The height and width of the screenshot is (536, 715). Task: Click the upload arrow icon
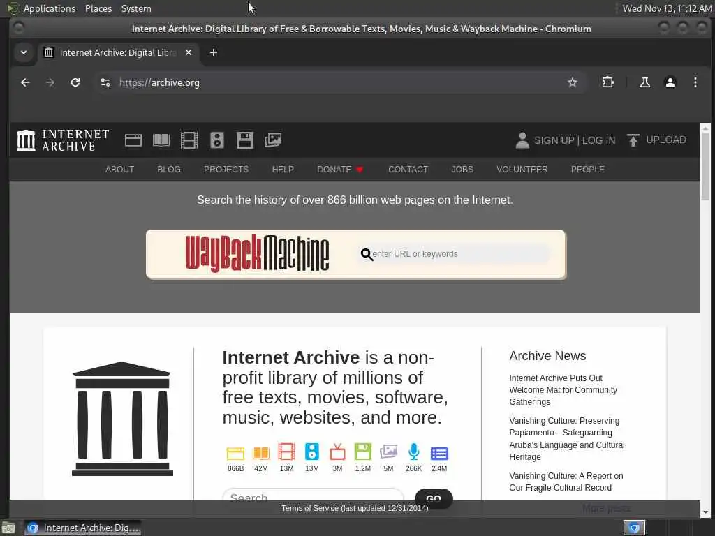(x=633, y=140)
